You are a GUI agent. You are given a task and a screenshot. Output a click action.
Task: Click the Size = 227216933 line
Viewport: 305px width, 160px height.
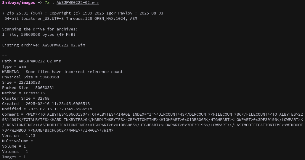point(21,82)
